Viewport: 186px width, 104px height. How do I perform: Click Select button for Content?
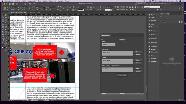[137, 60]
